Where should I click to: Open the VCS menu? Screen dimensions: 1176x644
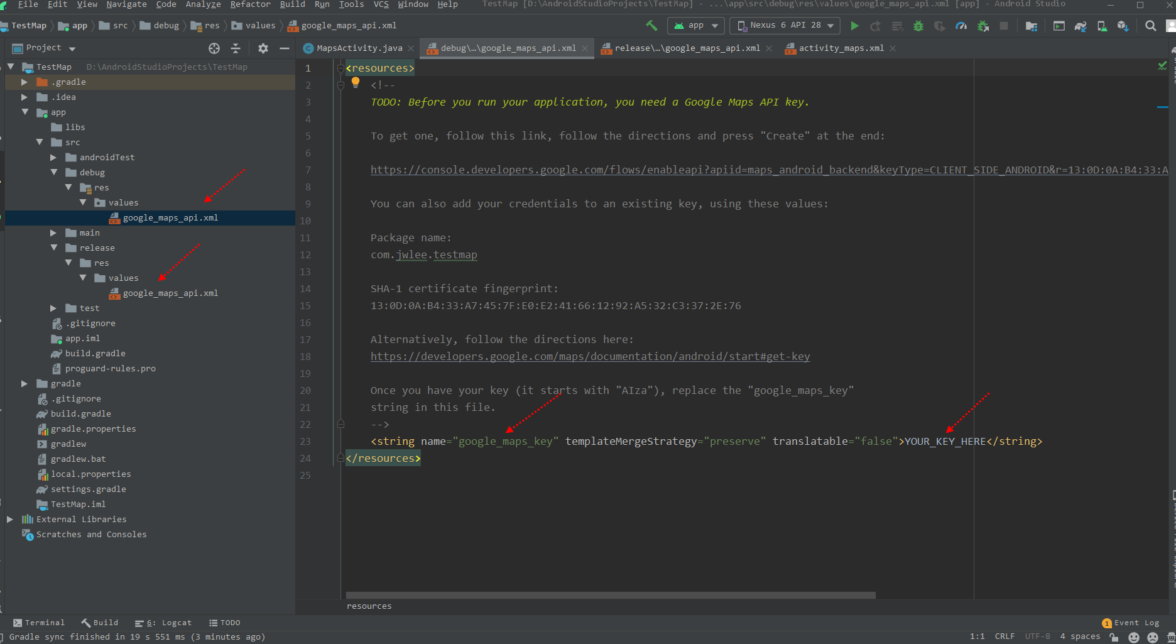381,4
